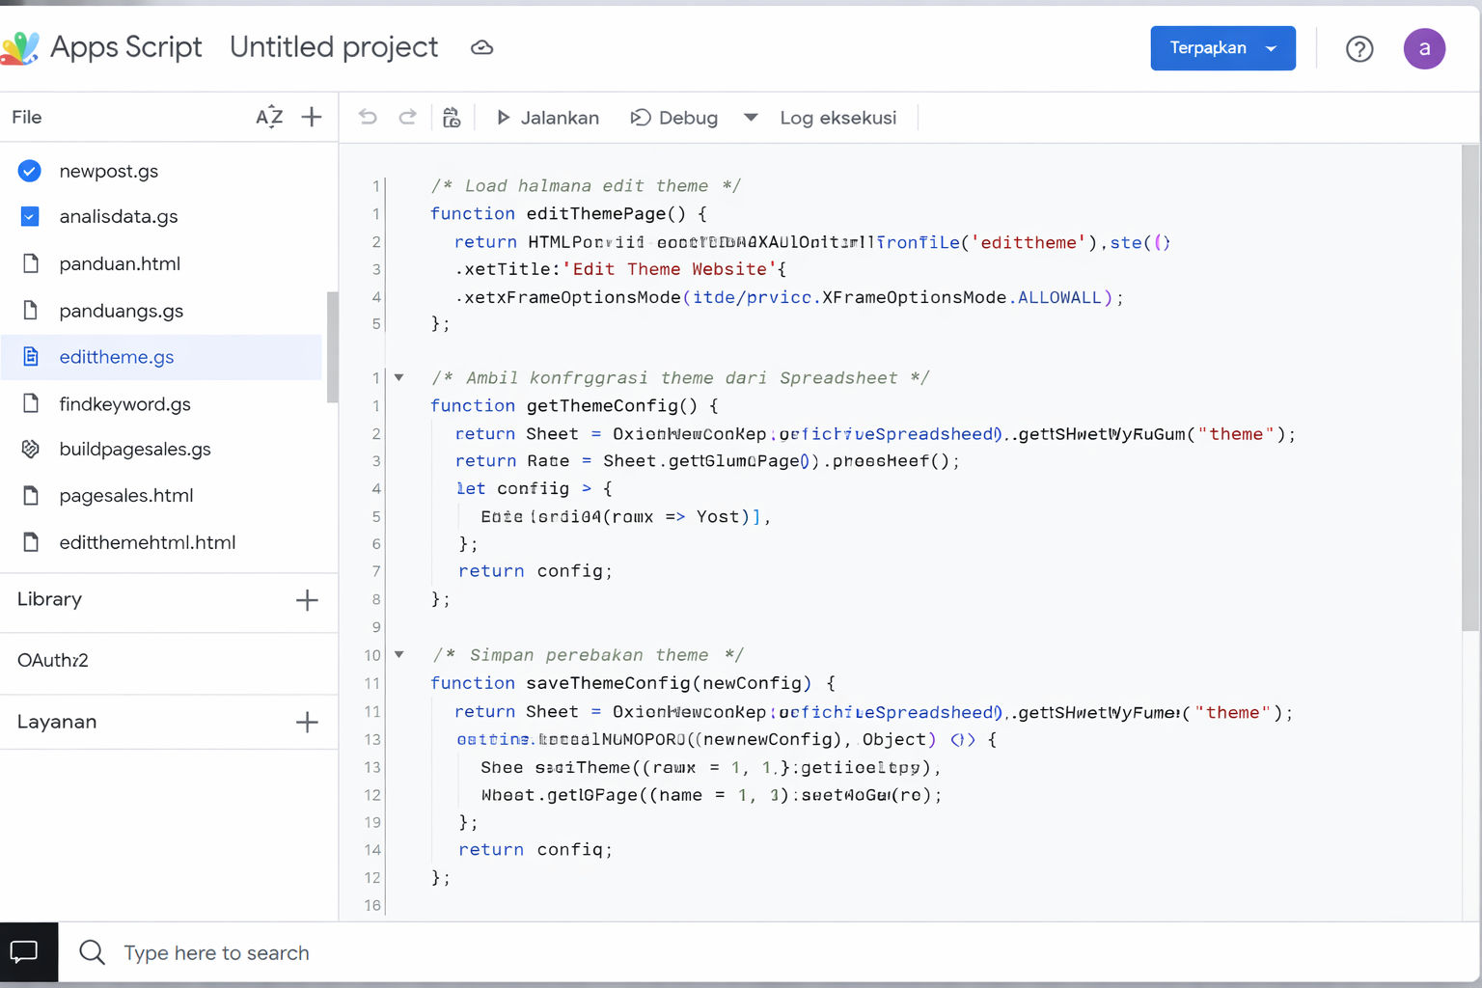Screen dimensions: 1482x988
Task: Click the OAuth2 library entry
Action: coord(53,660)
